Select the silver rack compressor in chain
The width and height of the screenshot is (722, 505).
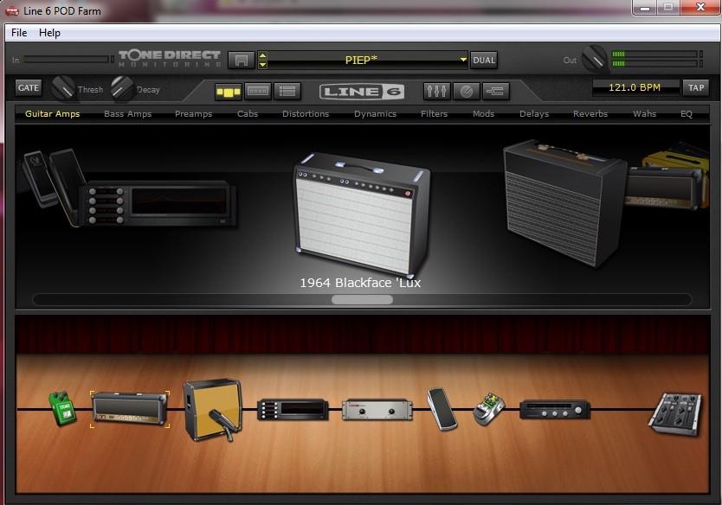(x=377, y=409)
